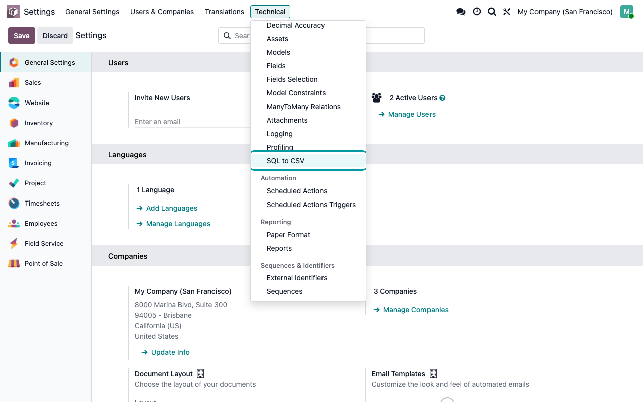Open Paper Format menu entry

point(308,235)
